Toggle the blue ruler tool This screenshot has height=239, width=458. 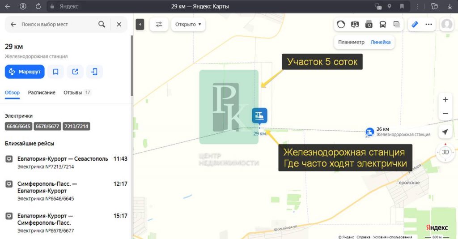(415, 24)
